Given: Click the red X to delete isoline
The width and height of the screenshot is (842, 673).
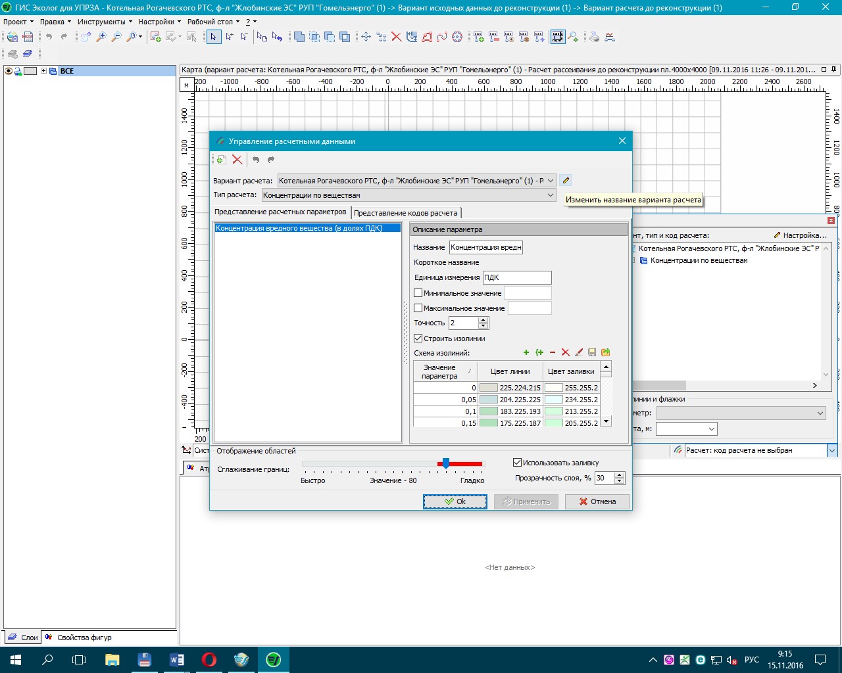Looking at the screenshot, I should [x=565, y=353].
